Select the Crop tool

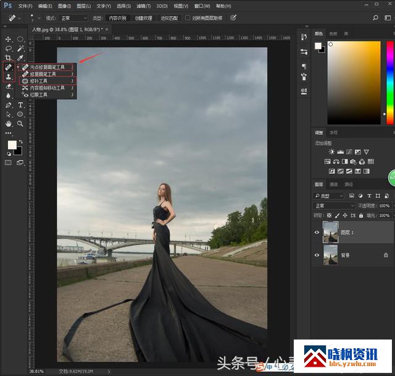click(x=8, y=58)
